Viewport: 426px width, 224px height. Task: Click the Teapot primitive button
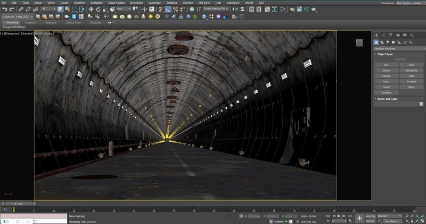[386, 88]
